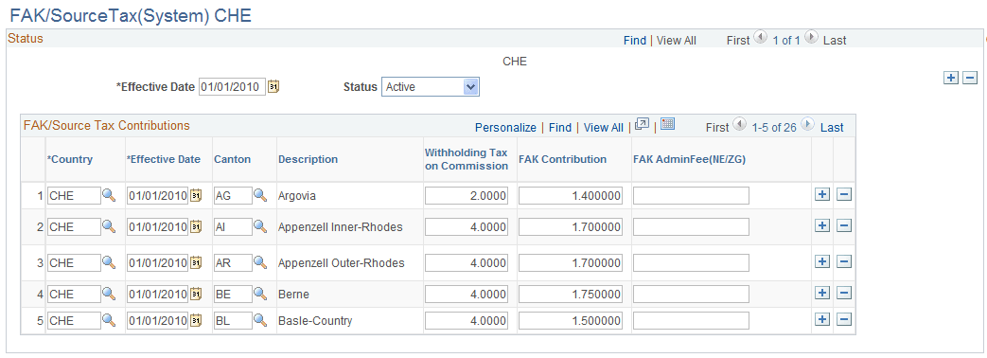This screenshot has width=987, height=358.
Task: Look up Canton AR magnifier
Action: 260,262
